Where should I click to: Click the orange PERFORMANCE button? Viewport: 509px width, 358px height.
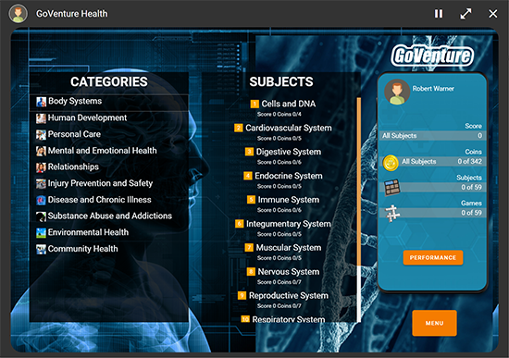(x=433, y=258)
